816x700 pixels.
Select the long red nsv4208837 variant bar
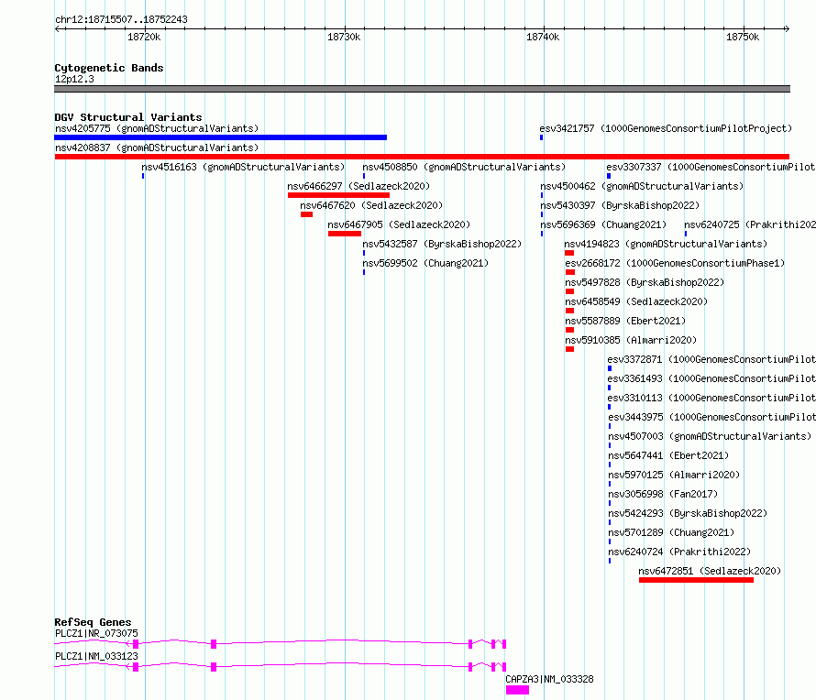point(422,157)
